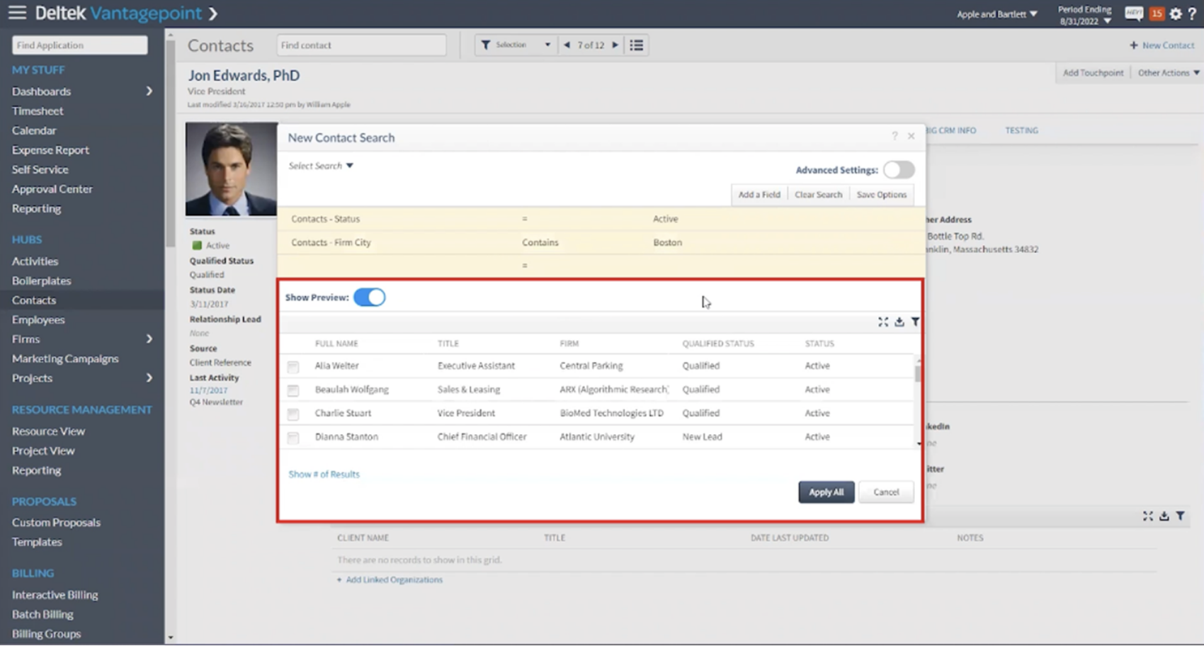Screen dimensions: 1204x646
Task: Go to previous contact record arrow
Action: [567, 45]
